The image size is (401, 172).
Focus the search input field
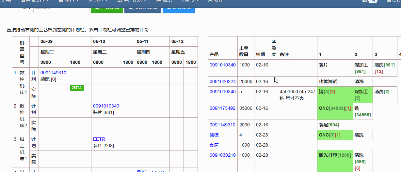point(61,8)
